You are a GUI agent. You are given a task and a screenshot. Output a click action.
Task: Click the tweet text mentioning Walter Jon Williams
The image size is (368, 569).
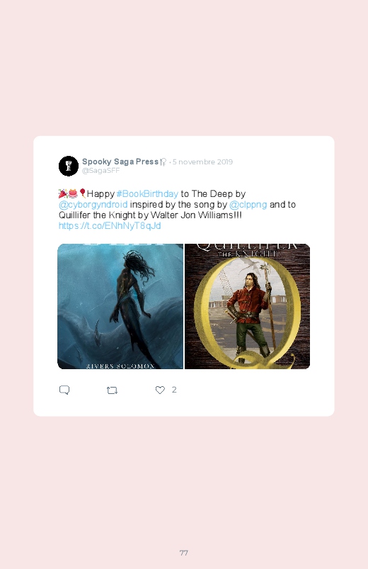coord(151,215)
